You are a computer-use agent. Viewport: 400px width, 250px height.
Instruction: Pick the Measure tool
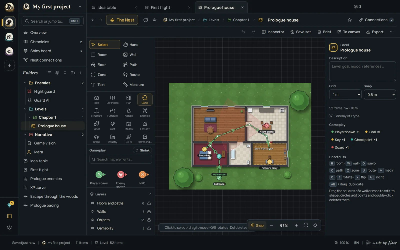click(136, 84)
